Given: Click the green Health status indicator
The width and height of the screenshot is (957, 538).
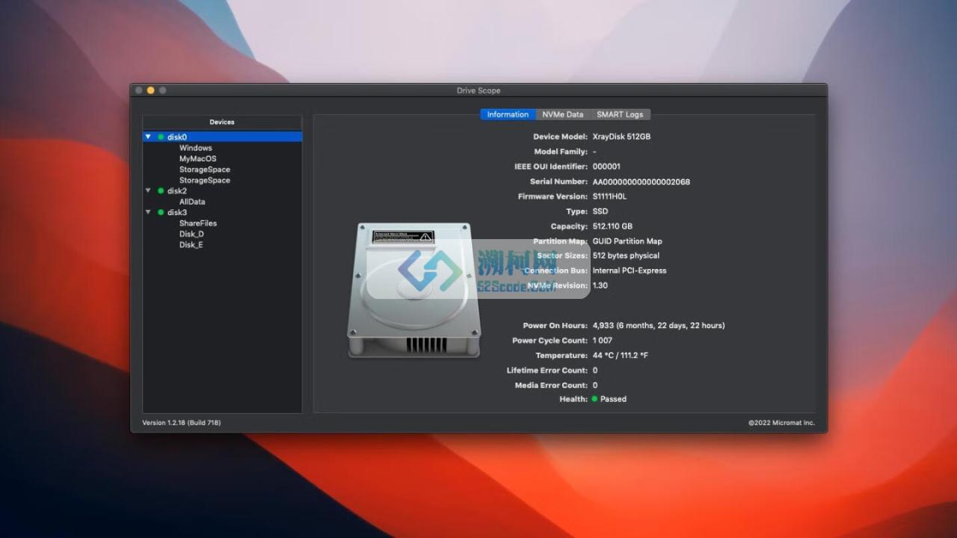Looking at the screenshot, I should click(595, 399).
